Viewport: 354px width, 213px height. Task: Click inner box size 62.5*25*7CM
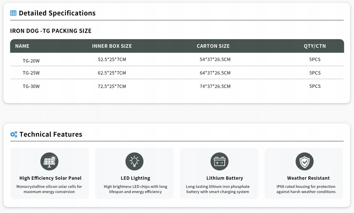pyautogui.click(x=112, y=73)
